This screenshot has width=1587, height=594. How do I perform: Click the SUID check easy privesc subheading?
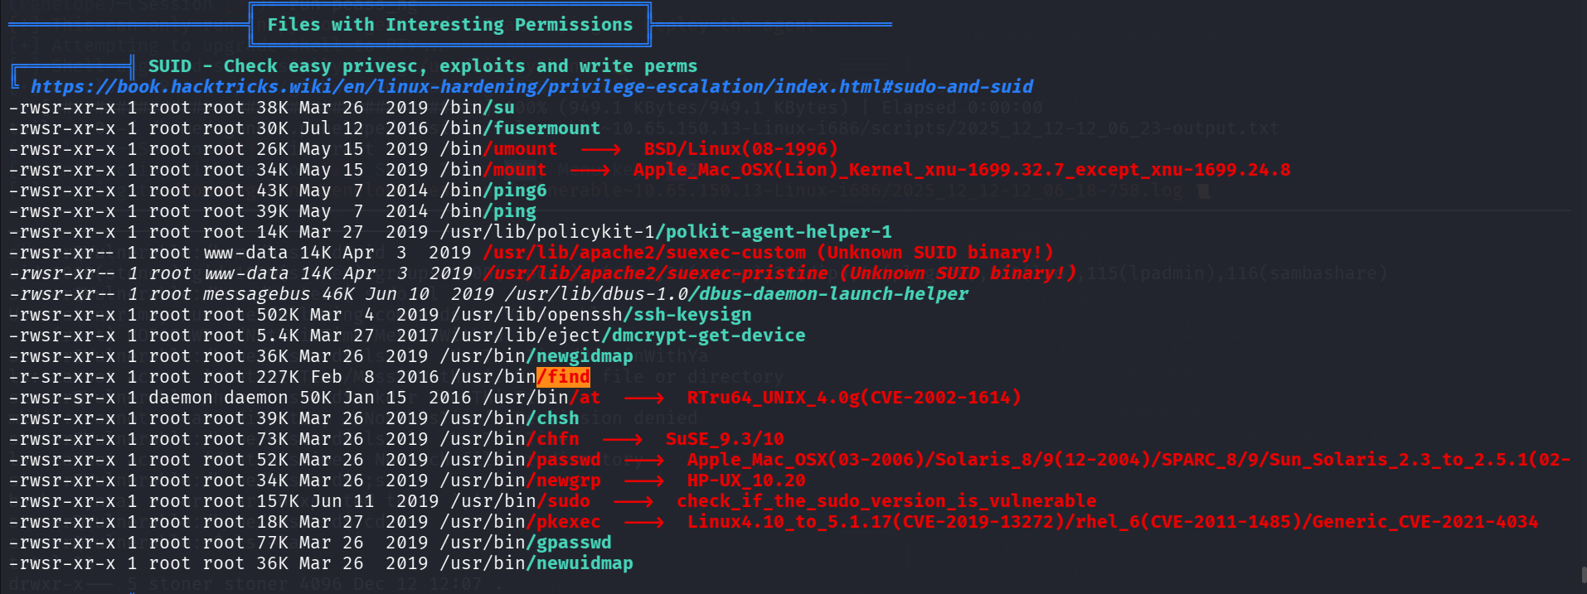pos(422,66)
